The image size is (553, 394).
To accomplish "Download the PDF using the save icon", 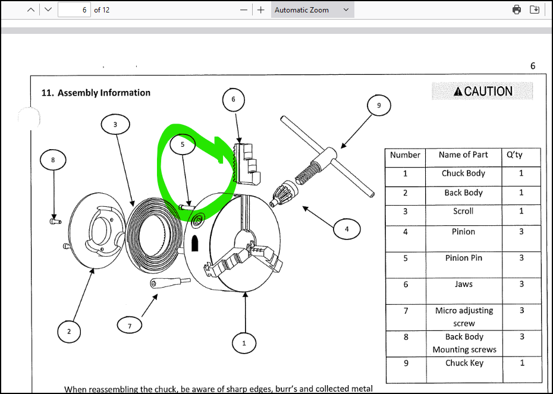I will (x=535, y=10).
